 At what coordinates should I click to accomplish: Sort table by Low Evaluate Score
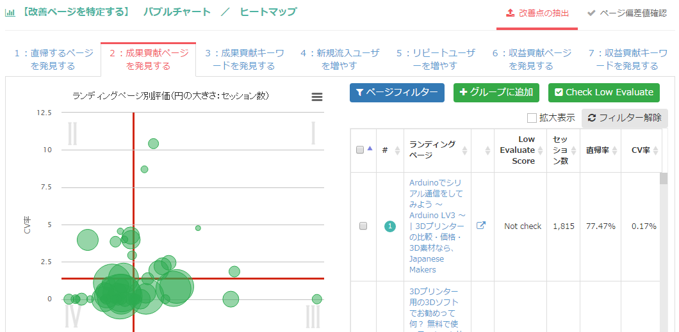(541, 150)
